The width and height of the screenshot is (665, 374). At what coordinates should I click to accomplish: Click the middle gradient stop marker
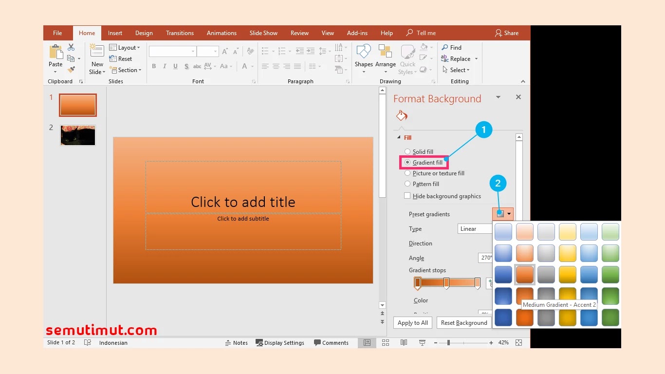coord(446,283)
